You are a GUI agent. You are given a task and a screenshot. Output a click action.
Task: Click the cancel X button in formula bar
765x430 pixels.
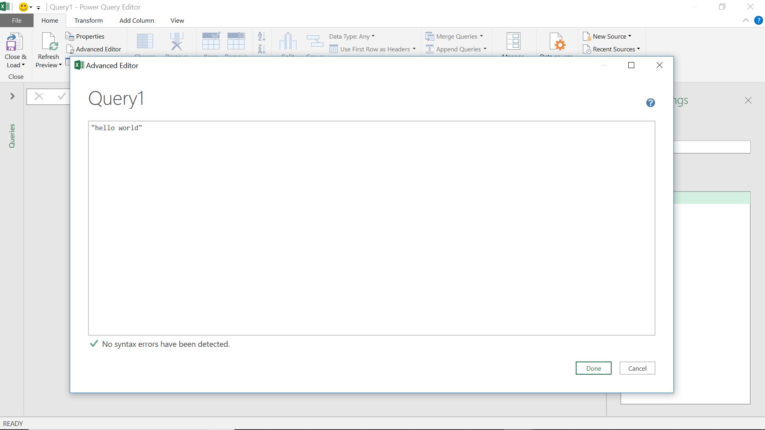click(x=38, y=96)
